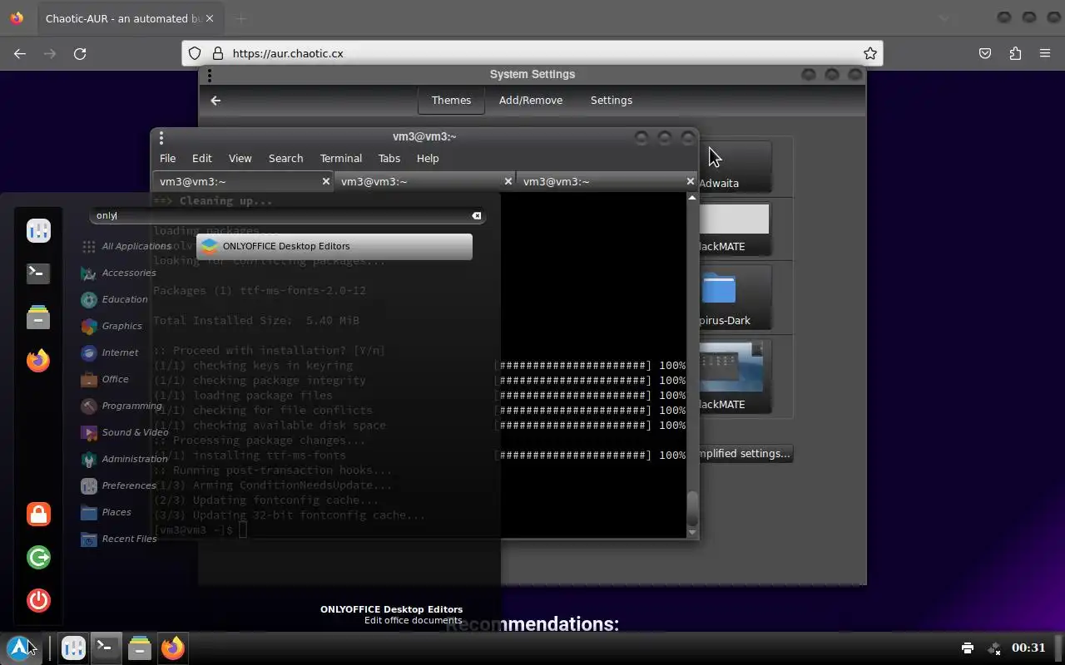Close first terminal tab
The image size is (1065, 665).
tap(326, 181)
